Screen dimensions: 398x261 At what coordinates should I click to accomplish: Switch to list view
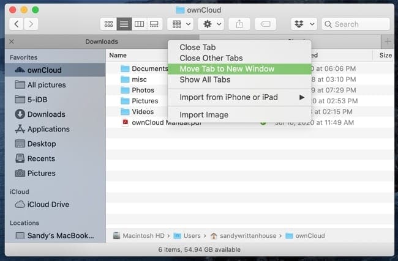point(124,24)
